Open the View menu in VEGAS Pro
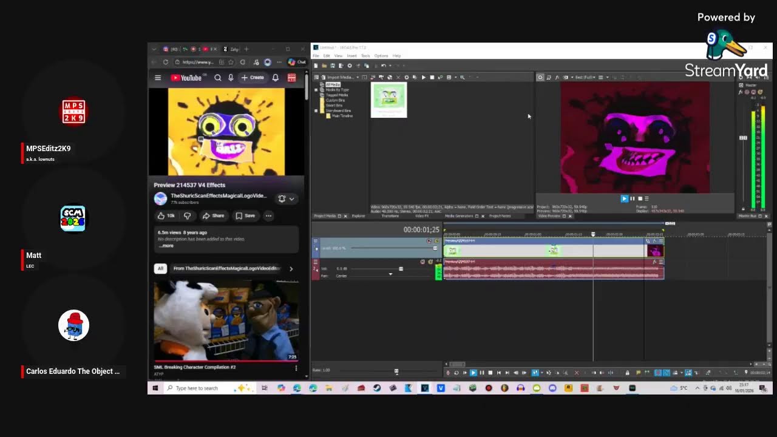This screenshot has width=777, height=437. coord(338,56)
